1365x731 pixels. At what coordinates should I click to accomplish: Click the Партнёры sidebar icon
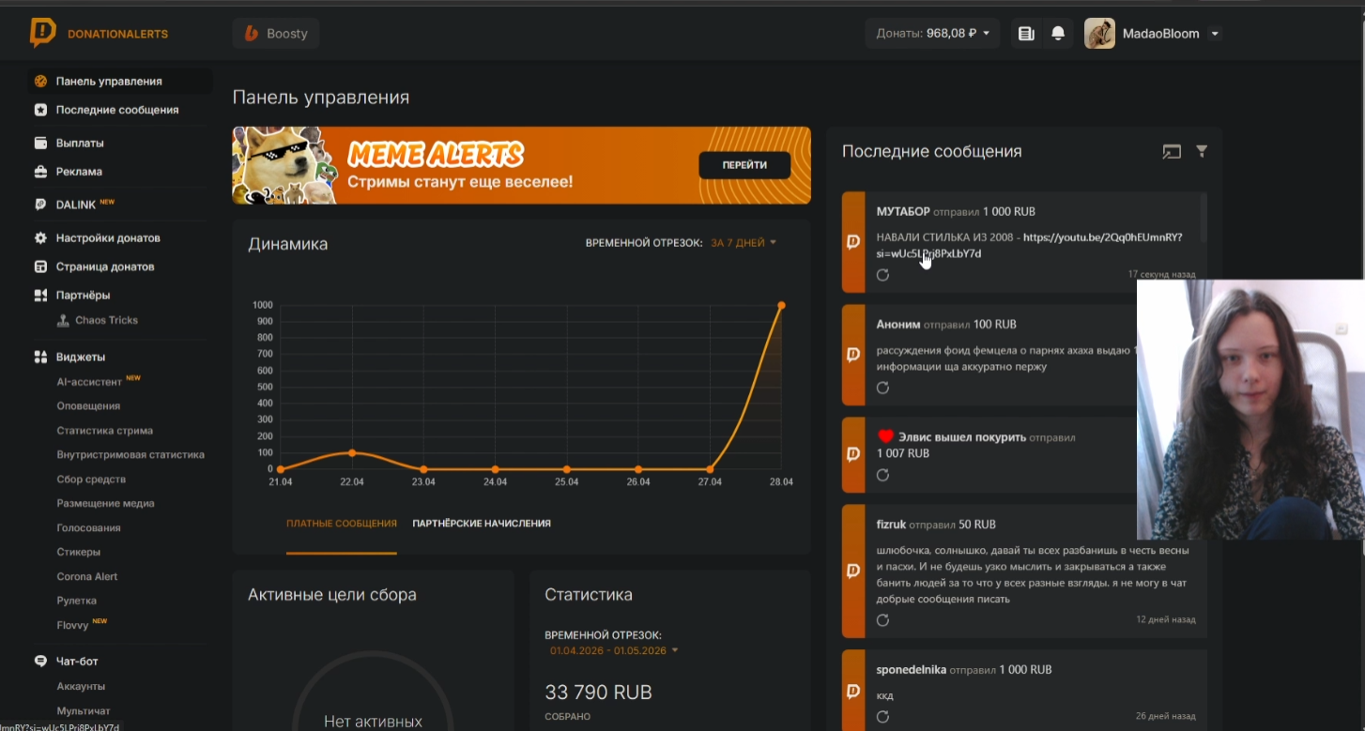[x=40, y=296]
